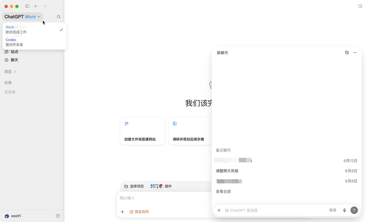Click the plus icon in popup composer

click(219, 210)
